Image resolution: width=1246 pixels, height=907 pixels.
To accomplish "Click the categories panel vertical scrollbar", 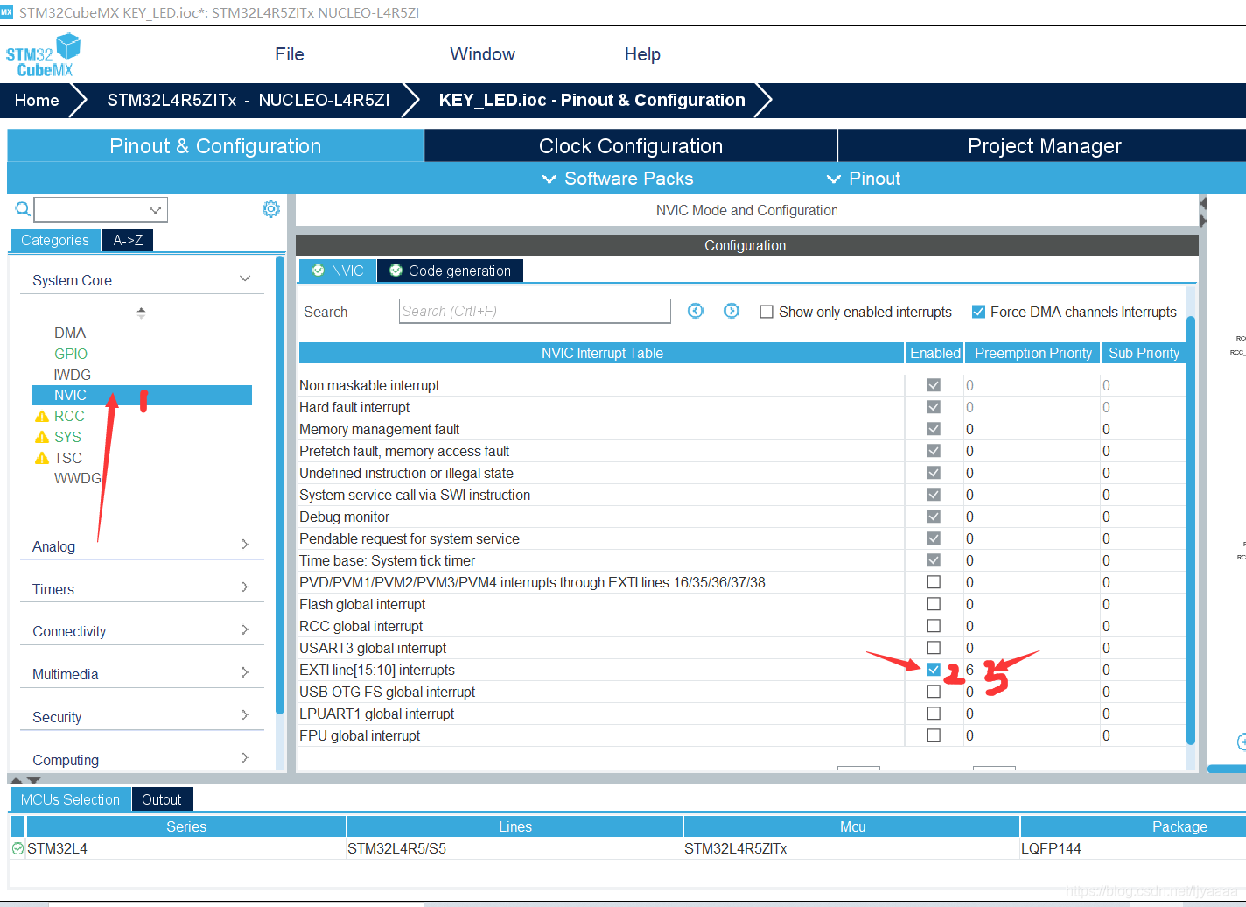I will (x=280, y=486).
